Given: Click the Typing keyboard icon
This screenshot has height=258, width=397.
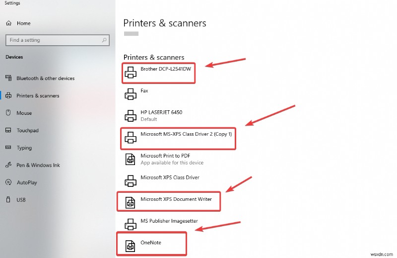Looking at the screenshot, I should tap(8, 147).
